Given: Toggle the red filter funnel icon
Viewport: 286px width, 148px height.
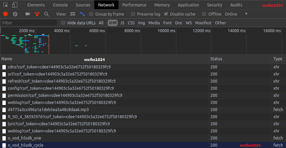Looking at the screenshot, I should 37,14.
